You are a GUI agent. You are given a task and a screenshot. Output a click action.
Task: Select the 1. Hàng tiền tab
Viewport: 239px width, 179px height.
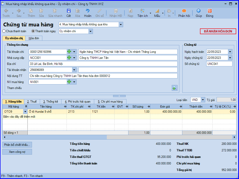point(13,102)
